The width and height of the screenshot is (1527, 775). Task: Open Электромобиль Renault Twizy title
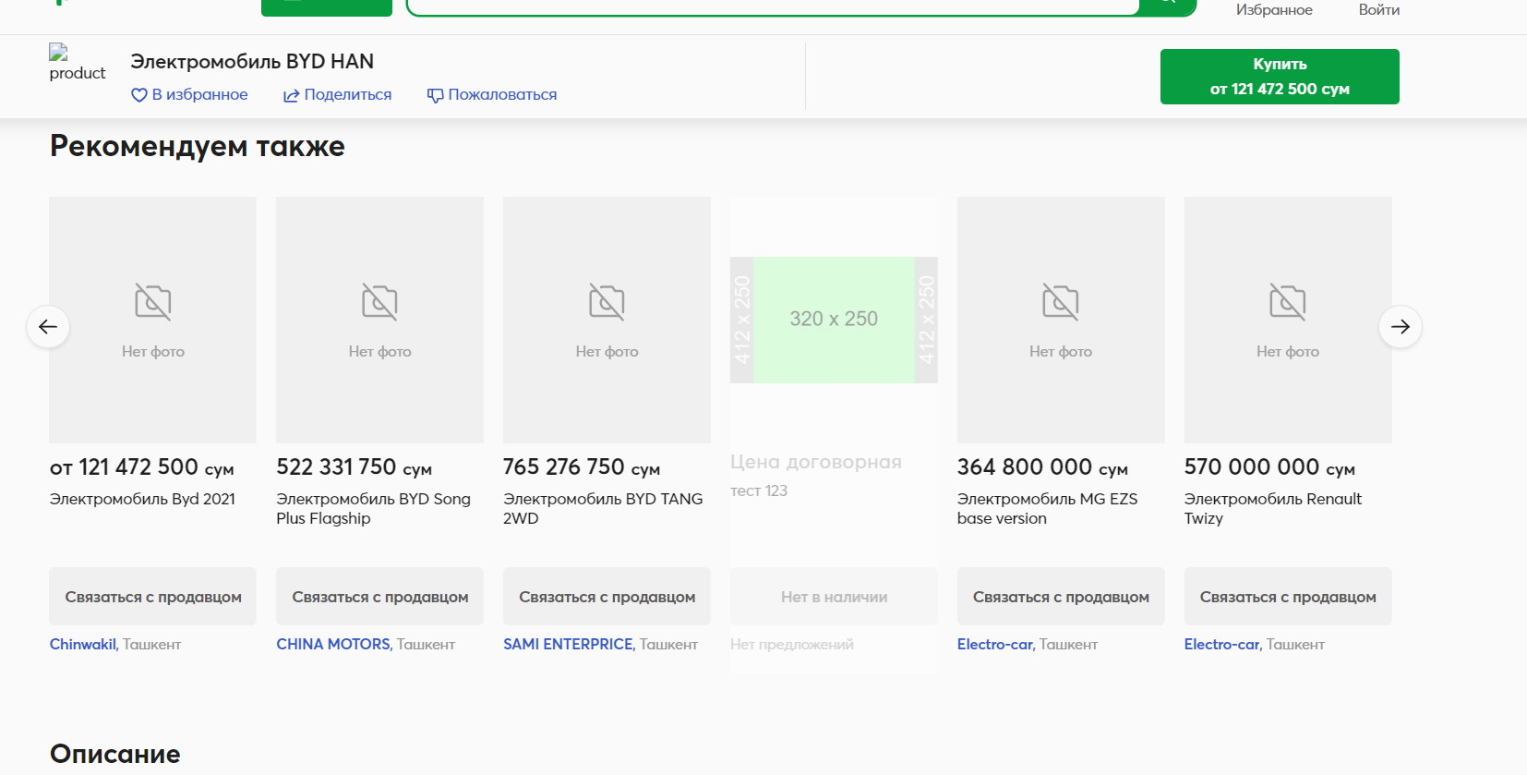point(1273,509)
